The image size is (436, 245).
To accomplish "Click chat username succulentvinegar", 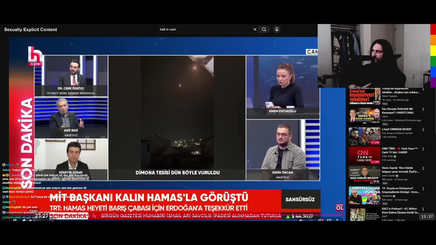I will click(23, 175).
